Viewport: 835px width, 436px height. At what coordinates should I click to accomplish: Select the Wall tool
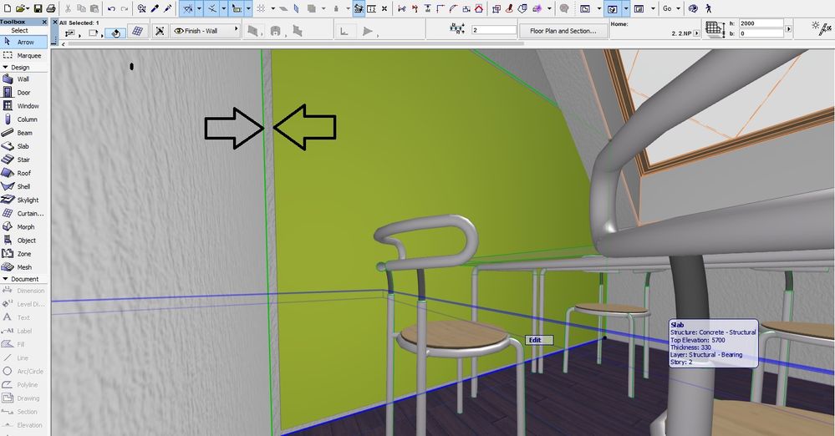pos(23,79)
